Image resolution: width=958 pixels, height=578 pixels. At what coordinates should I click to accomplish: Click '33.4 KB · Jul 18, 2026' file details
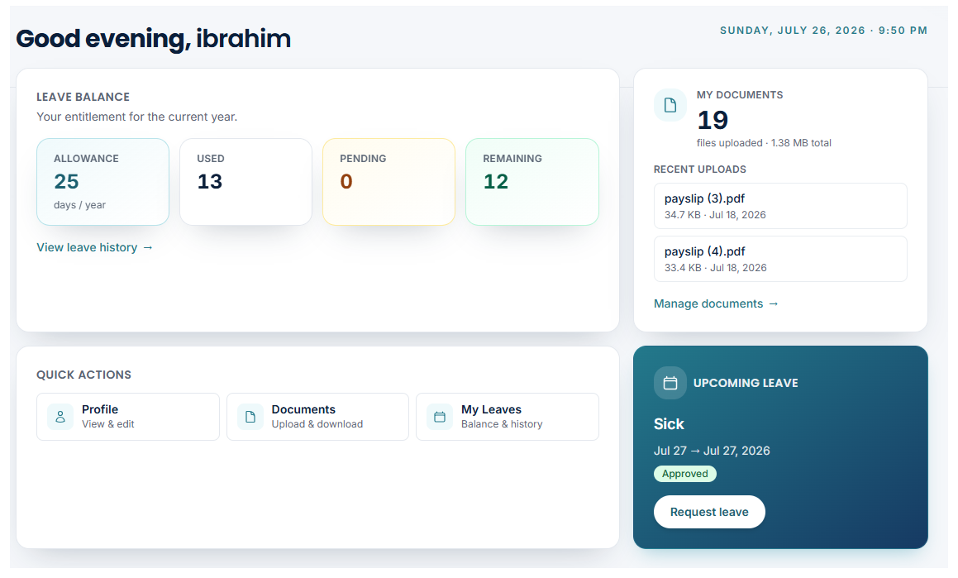716,268
